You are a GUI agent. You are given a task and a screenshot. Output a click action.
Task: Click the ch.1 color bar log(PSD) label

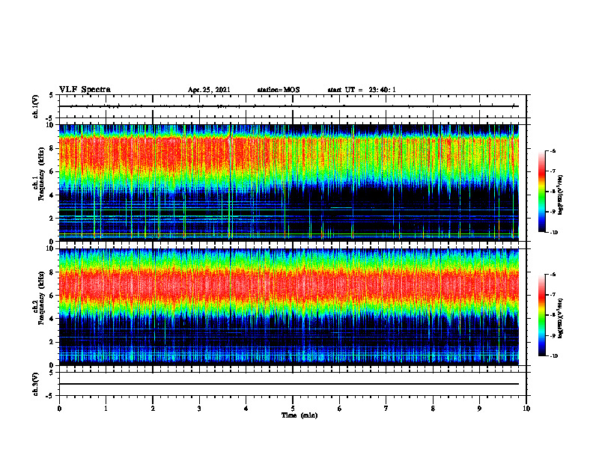(x=561, y=195)
